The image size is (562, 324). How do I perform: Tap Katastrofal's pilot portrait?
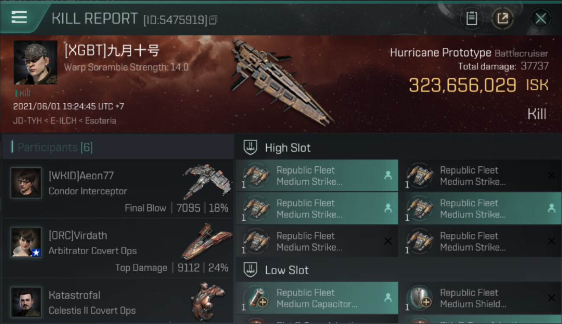[x=26, y=302]
